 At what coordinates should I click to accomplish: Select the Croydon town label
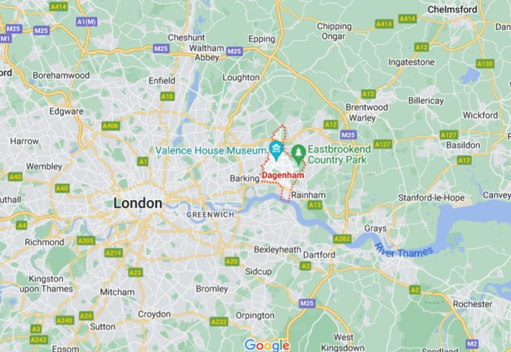[154, 314]
